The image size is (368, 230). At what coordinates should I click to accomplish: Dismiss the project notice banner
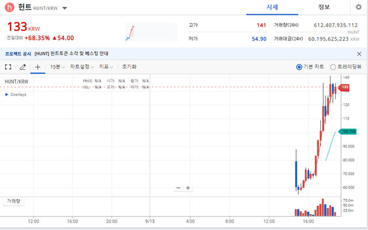(359, 53)
